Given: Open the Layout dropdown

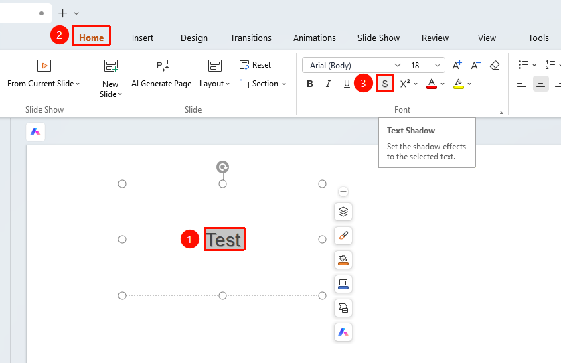Looking at the screenshot, I should point(214,84).
